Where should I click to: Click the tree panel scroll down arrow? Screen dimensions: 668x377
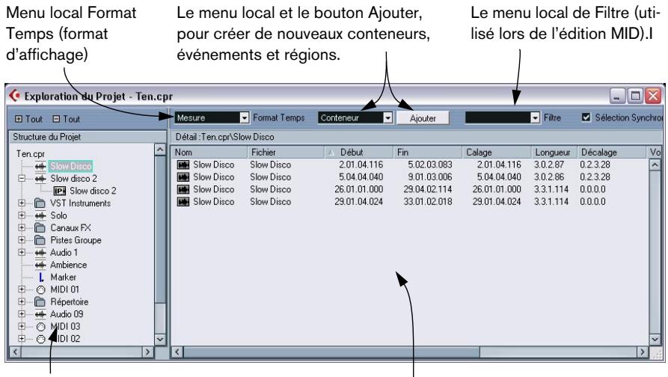(x=160, y=340)
